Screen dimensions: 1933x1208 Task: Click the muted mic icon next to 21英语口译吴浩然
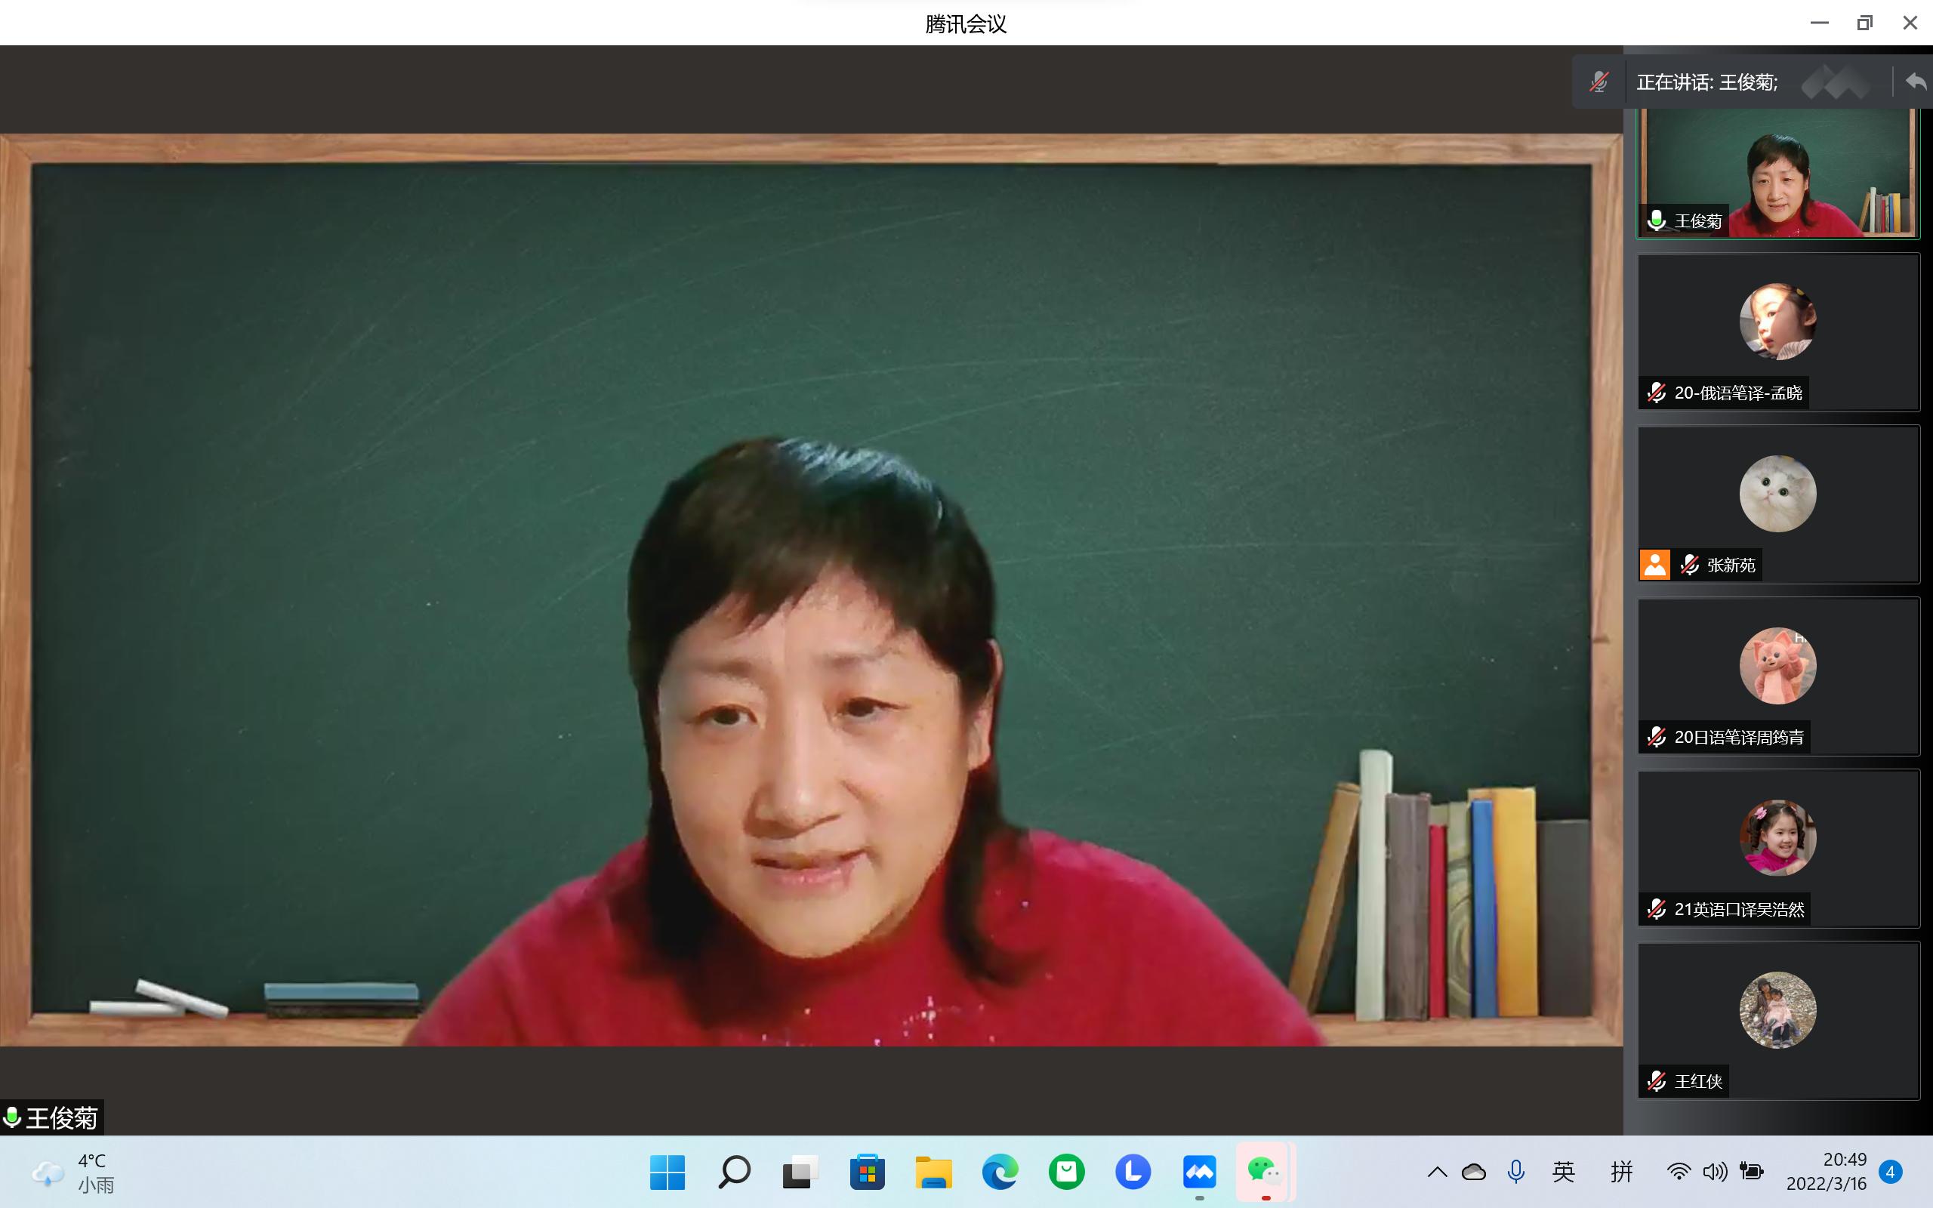coord(1657,909)
